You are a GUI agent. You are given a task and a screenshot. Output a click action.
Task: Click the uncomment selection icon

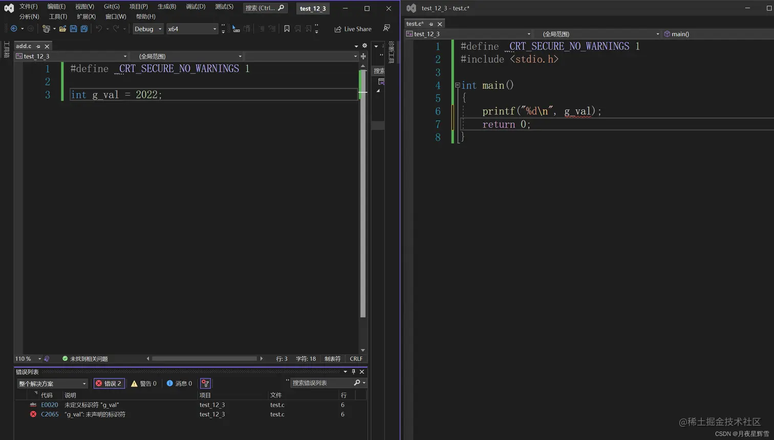272,29
